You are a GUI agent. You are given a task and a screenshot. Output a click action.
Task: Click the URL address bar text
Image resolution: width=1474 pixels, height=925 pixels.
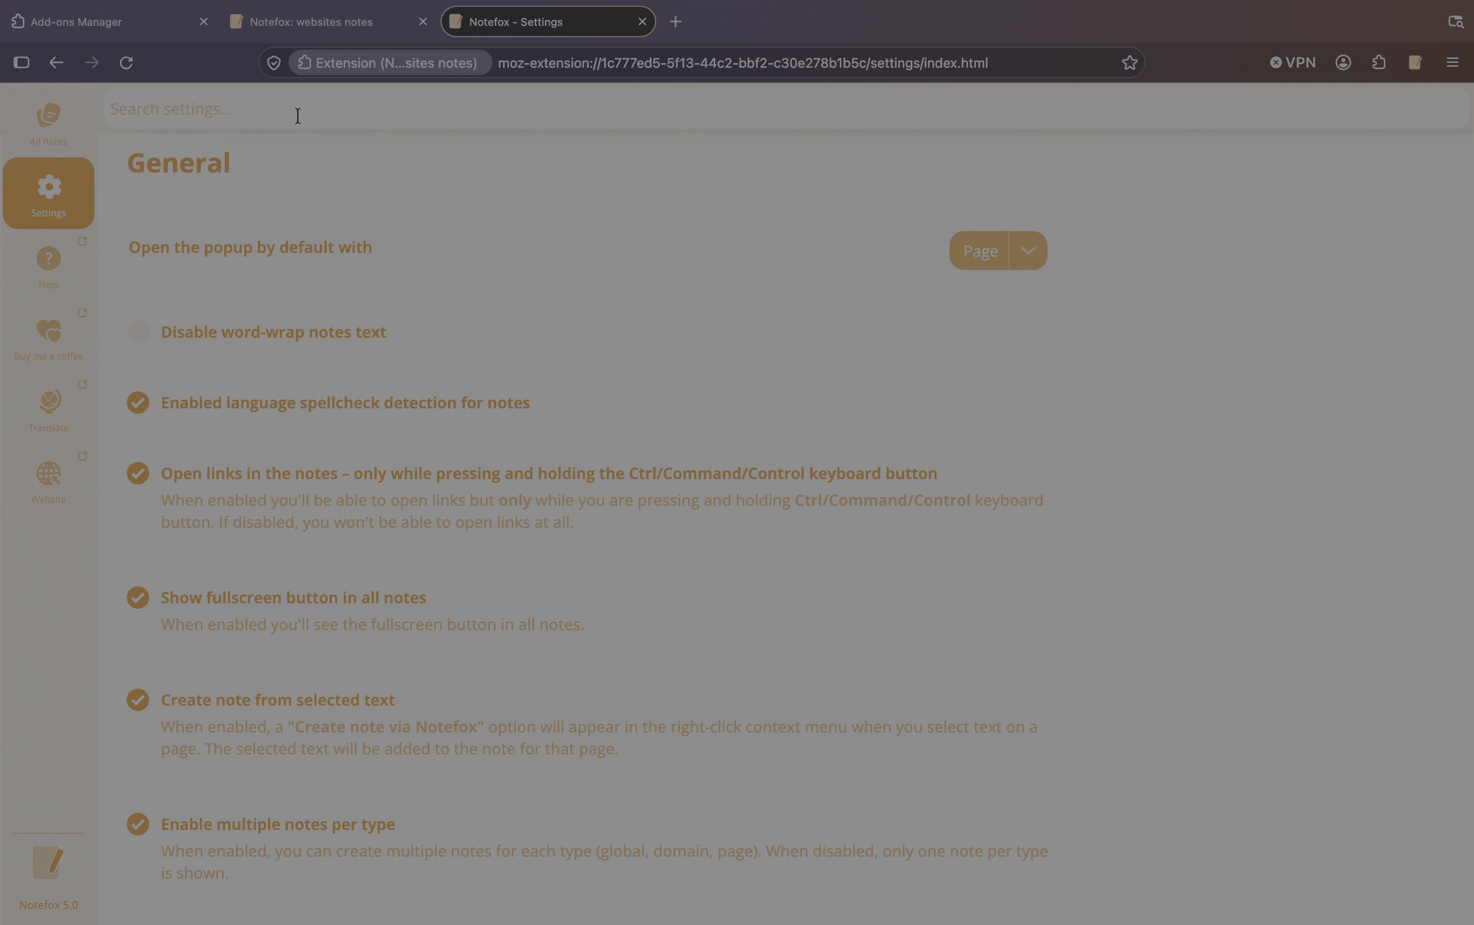click(x=743, y=63)
